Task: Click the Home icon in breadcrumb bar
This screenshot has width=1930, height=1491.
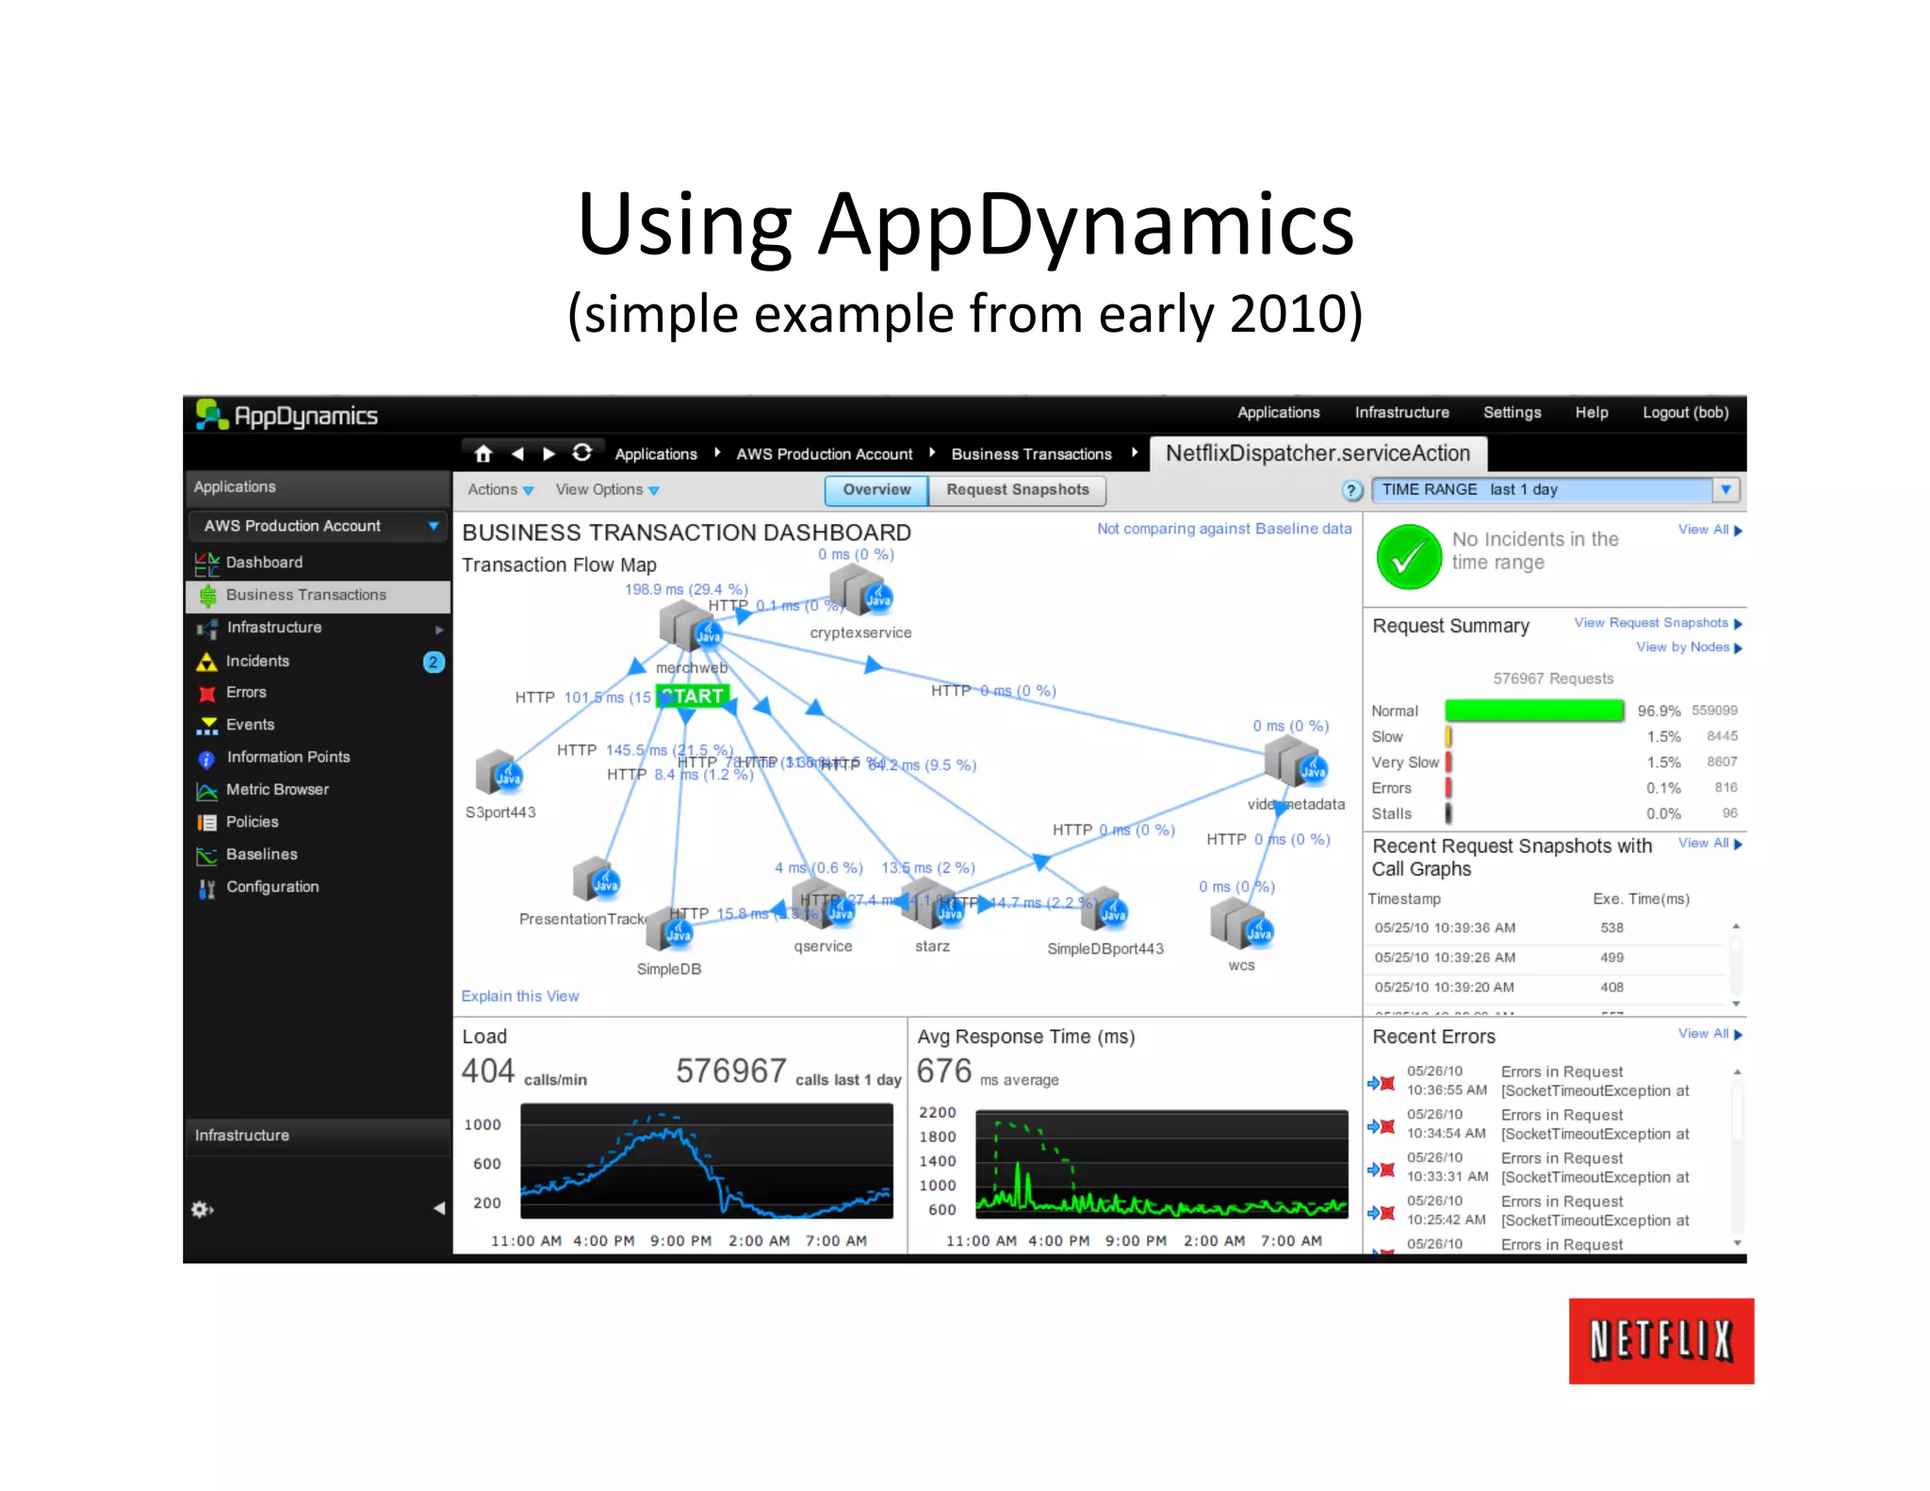Action: tap(483, 453)
